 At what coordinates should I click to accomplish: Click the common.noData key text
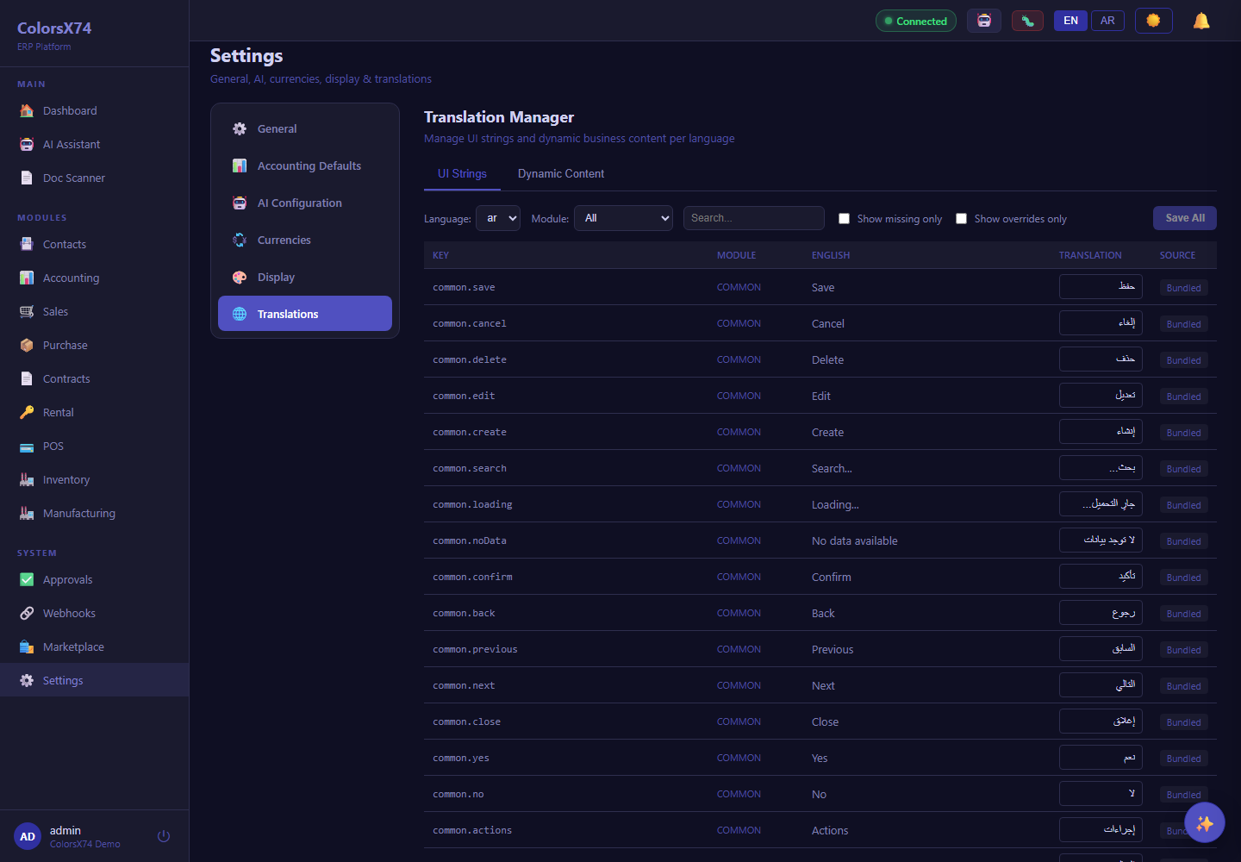(470, 540)
